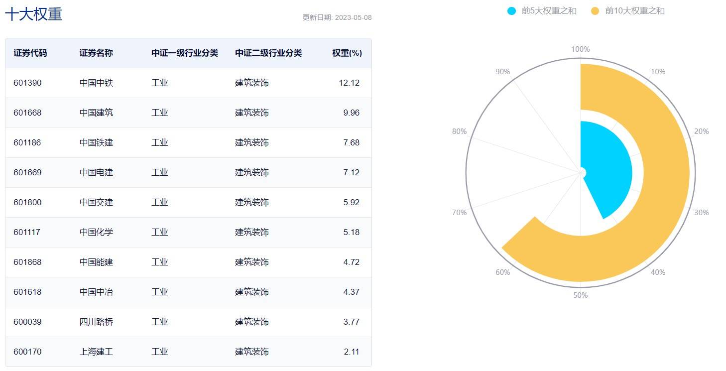
Task: Click the 100% axis label on chart
Action: (581, 49)
